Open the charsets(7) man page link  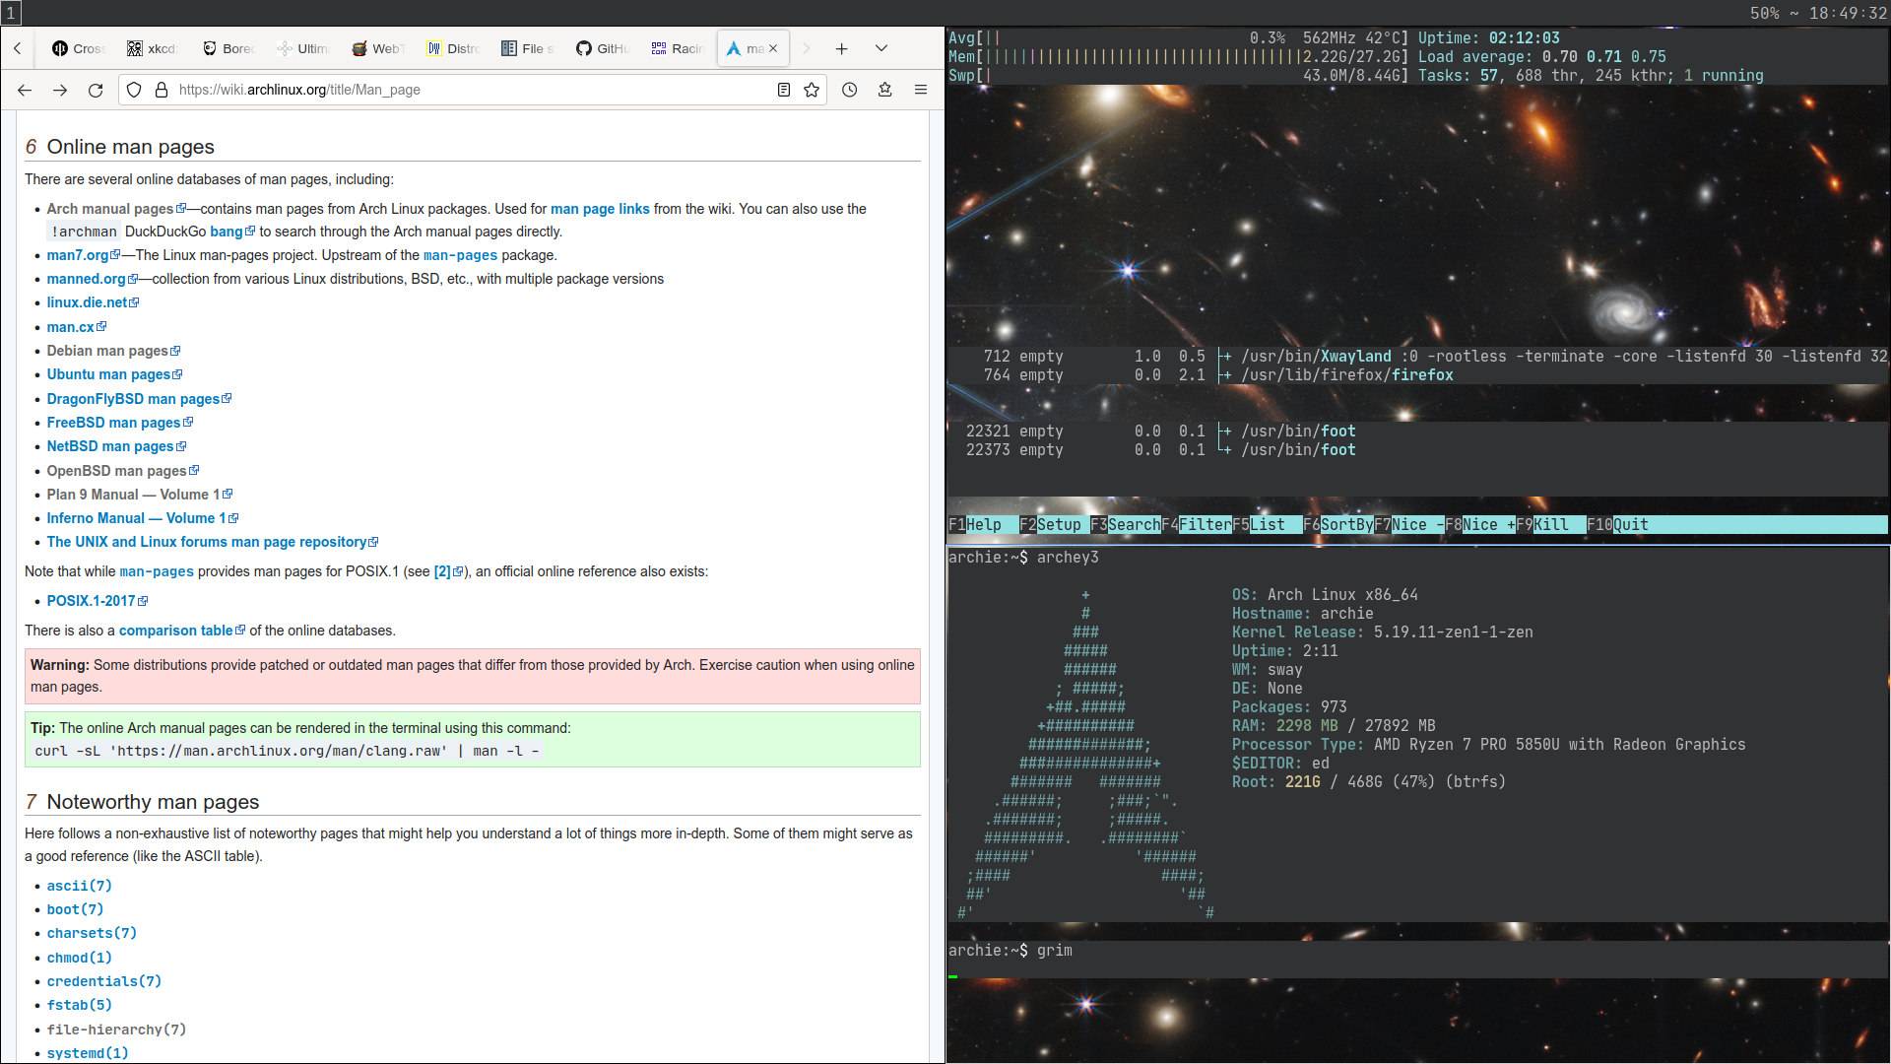pyautogui.click(x=92, y=933)
